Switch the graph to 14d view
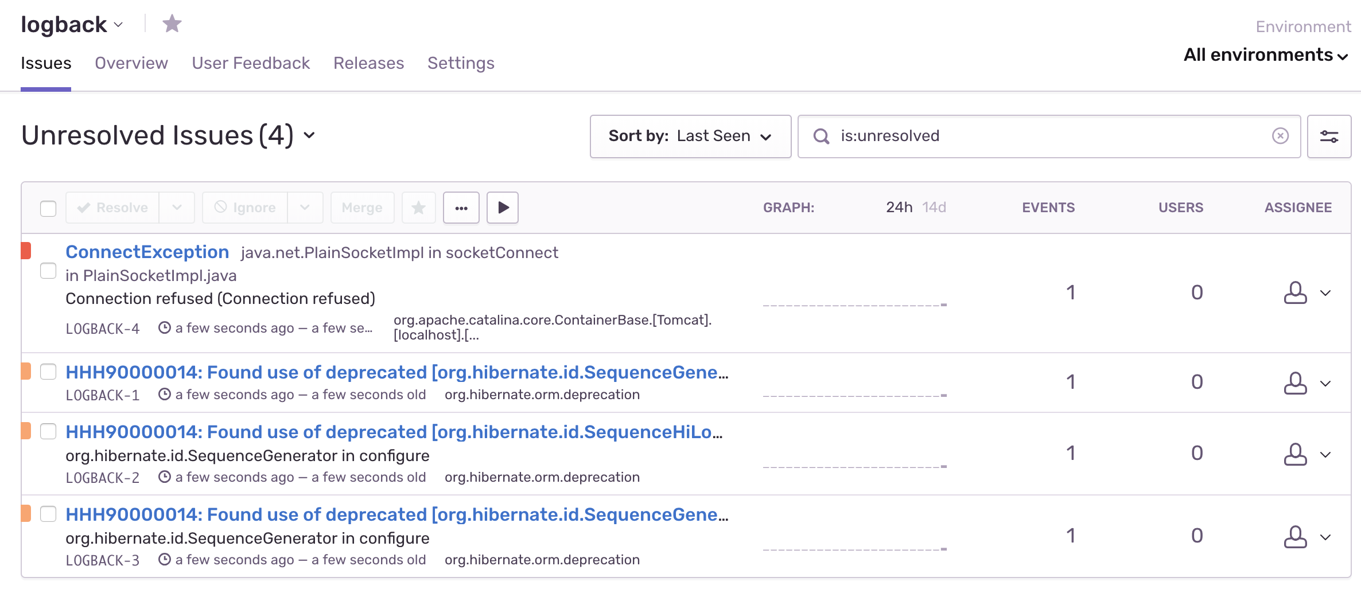 coord(934,208)
